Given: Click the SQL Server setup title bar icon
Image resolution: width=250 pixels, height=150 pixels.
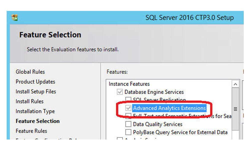Looking at the screenshot, I should pos(15,17).
